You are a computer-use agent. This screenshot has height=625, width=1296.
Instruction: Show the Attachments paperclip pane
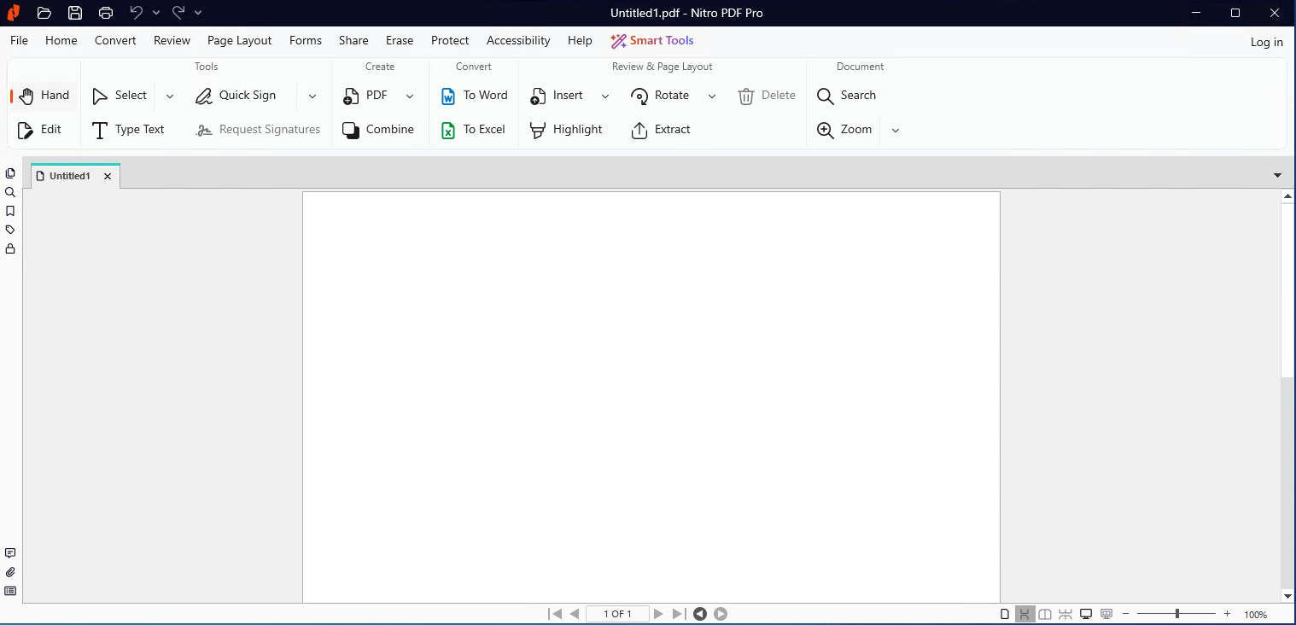pyautogui.click(x=10, y=572)
